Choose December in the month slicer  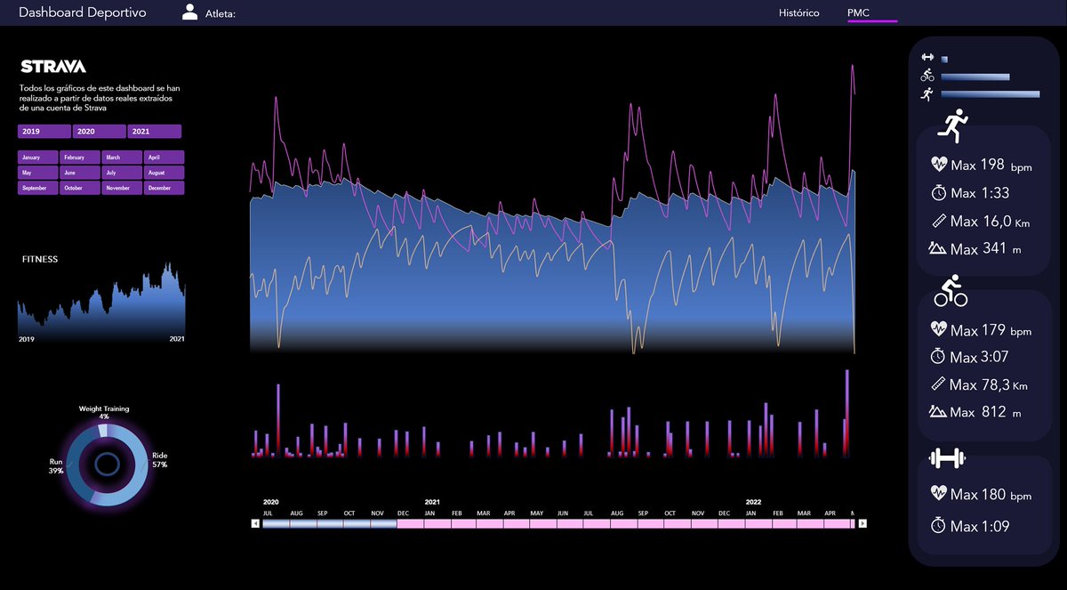[x=164, y=188]
